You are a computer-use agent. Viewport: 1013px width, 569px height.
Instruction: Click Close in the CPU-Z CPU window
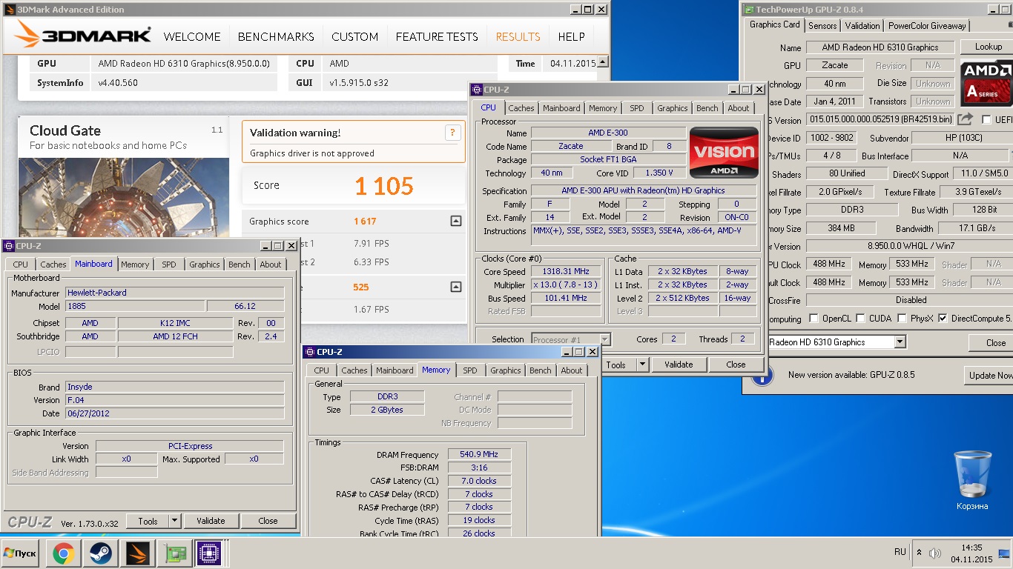click(x=736, y=365)
